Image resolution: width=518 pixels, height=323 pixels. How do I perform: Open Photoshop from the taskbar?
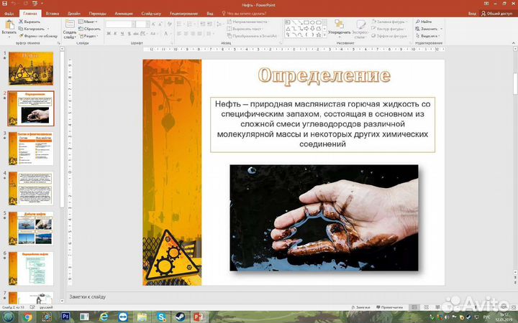(65, 317)
